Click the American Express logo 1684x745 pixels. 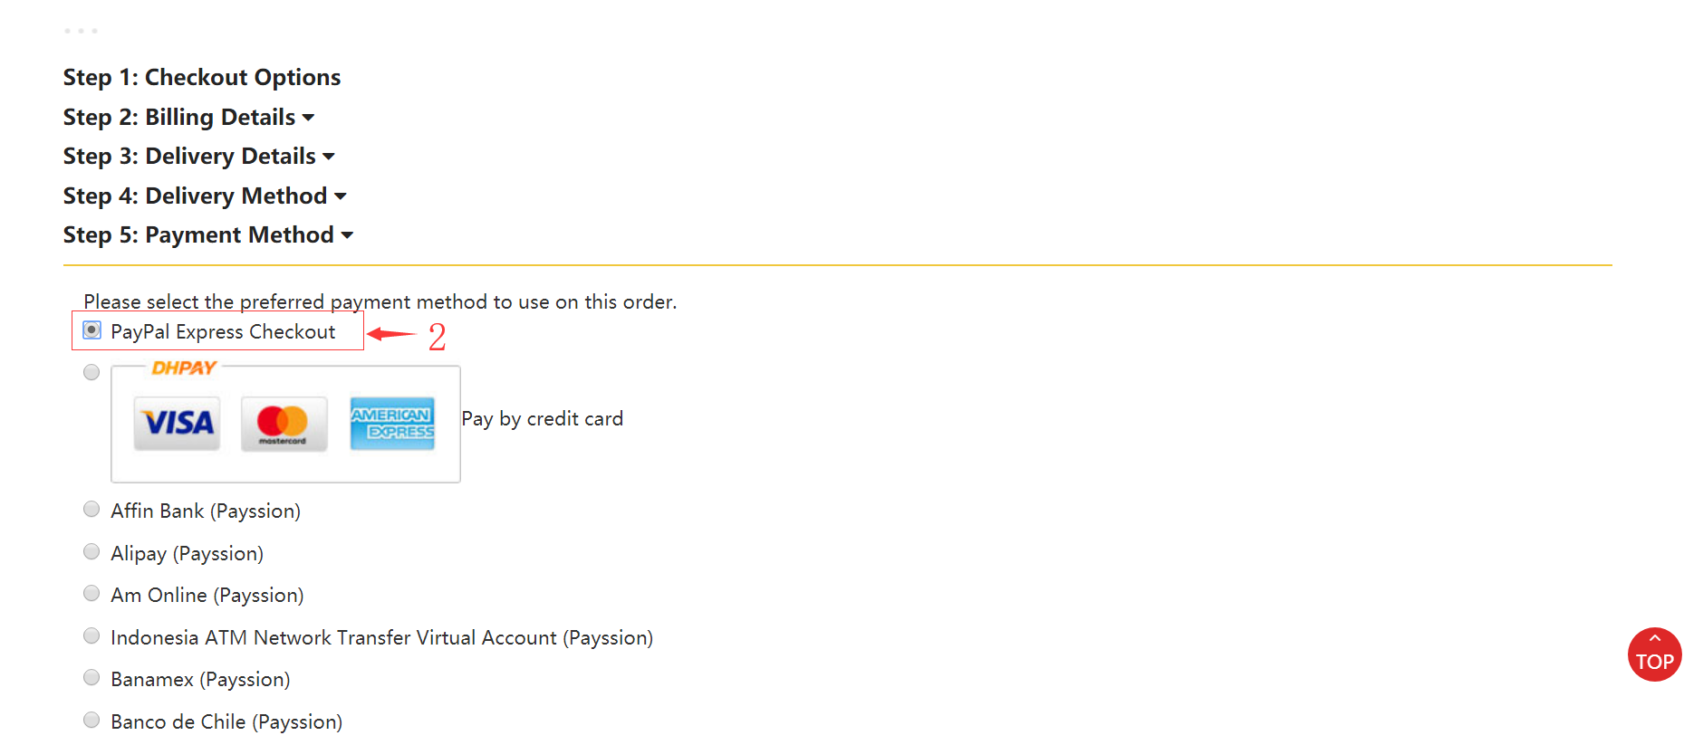392,423
